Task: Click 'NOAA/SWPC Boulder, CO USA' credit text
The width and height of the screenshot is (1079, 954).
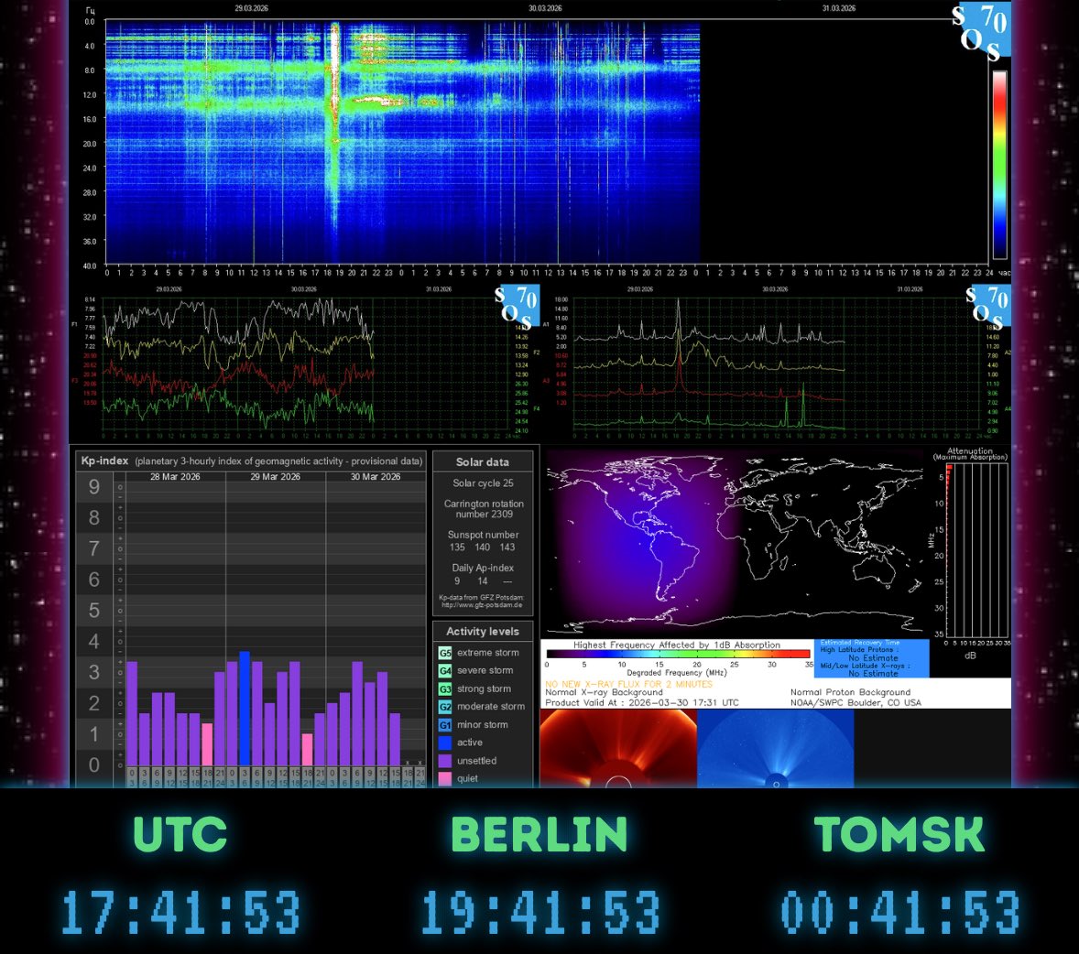Action: pyautogui.click(x=856, y=703)
